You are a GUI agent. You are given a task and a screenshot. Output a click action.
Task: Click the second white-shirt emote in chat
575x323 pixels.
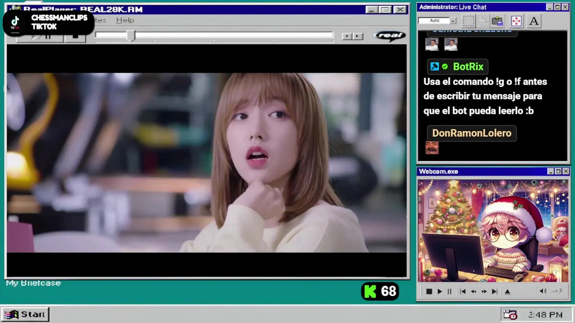coord(451,44)
